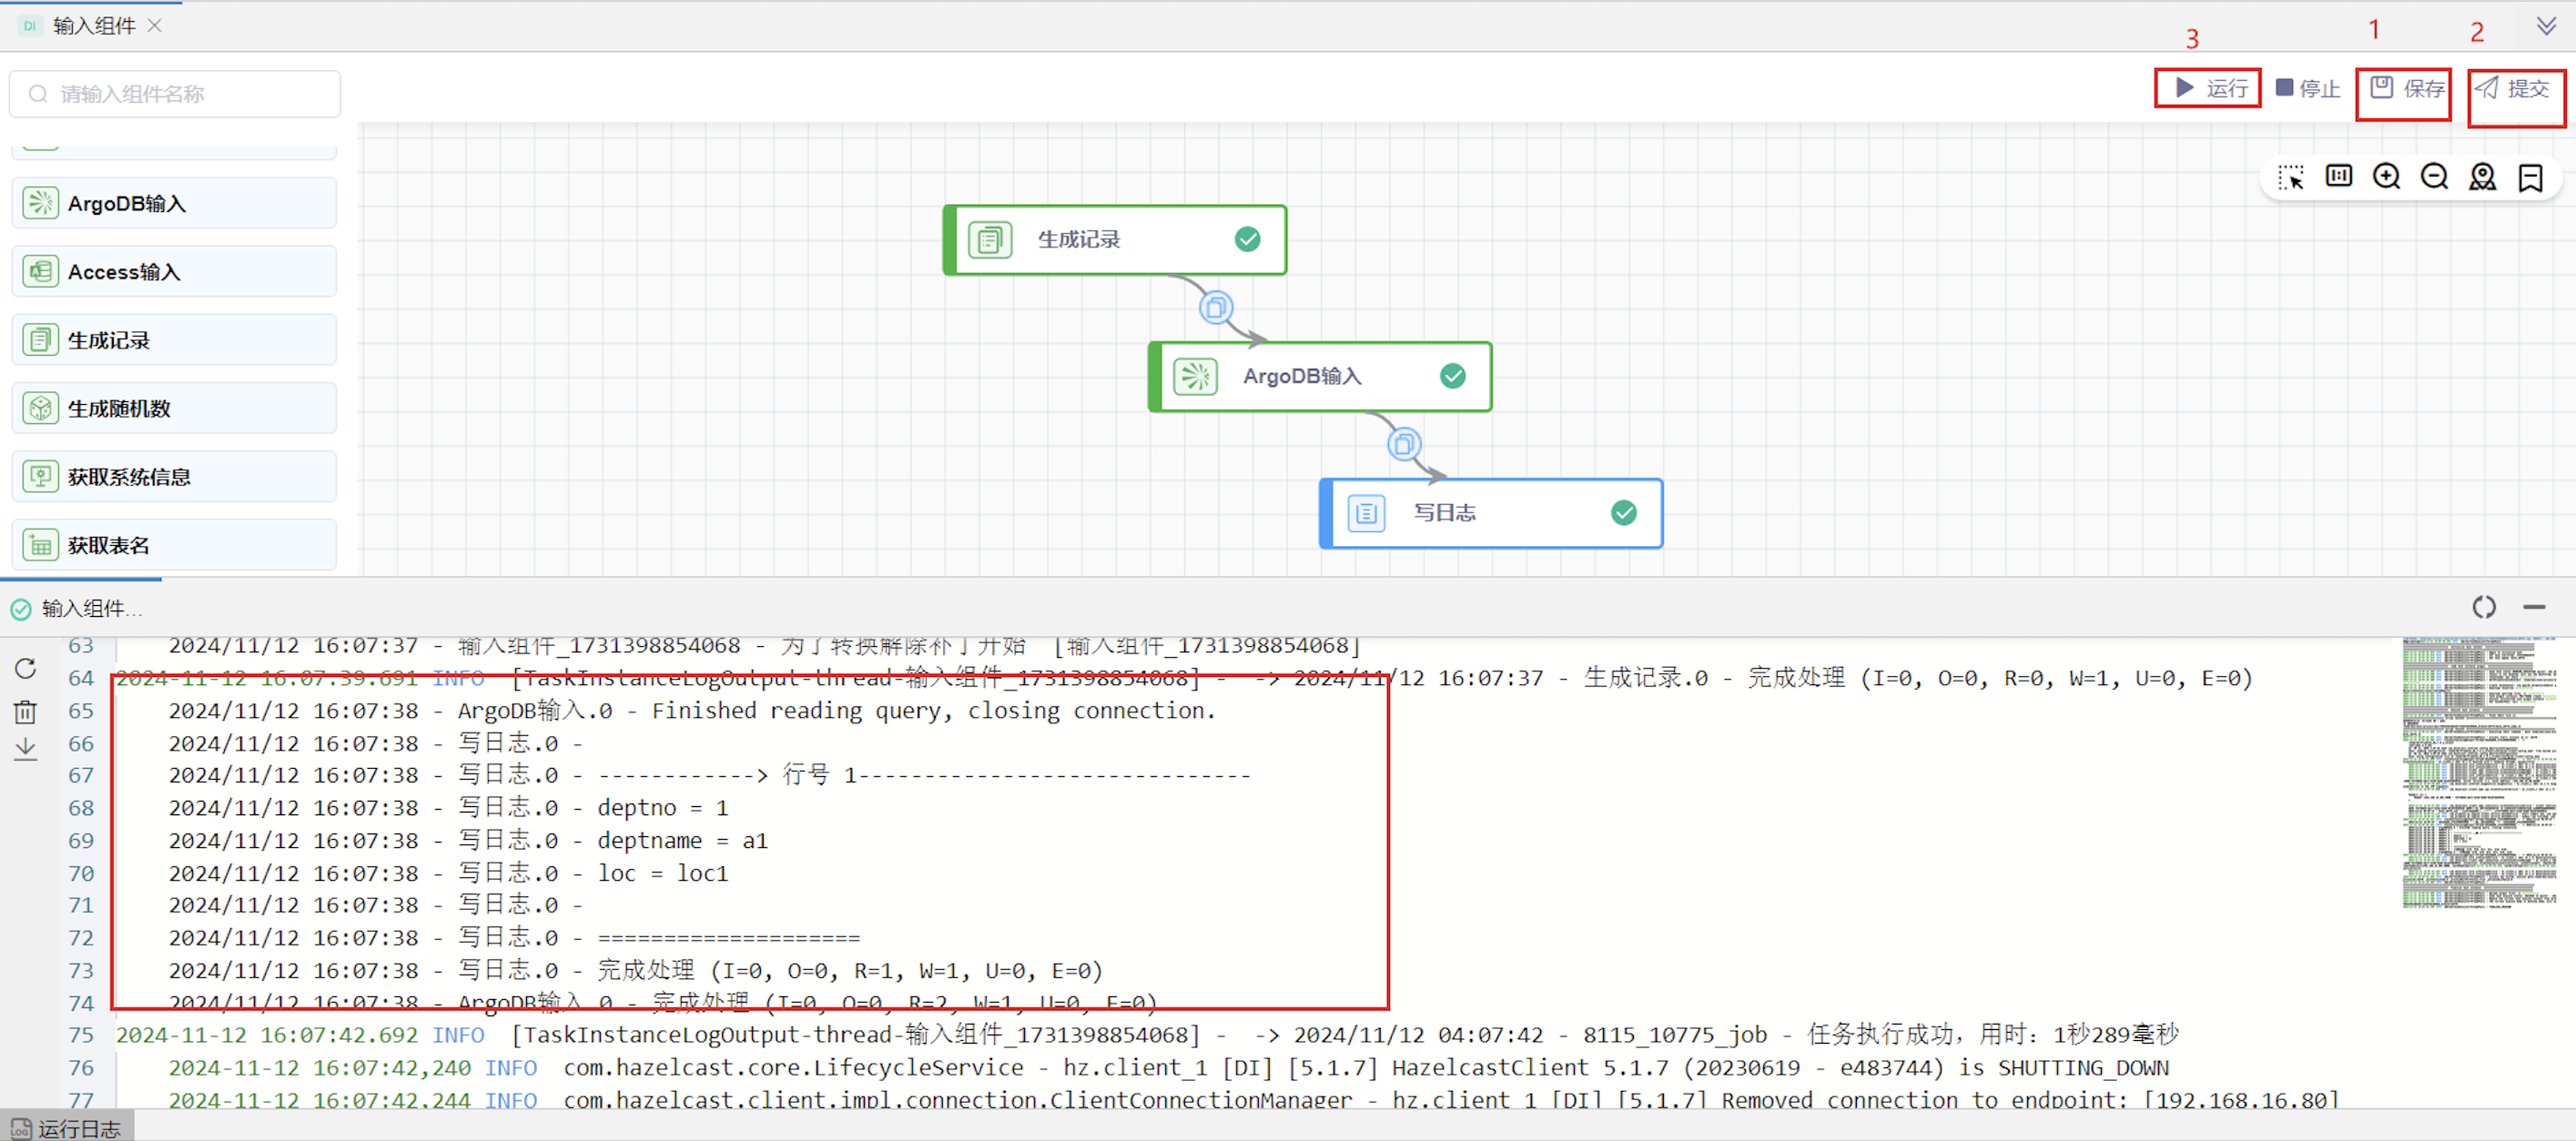
Task: Expand the top-right double chevron
Action: (x=2546, y=25)
